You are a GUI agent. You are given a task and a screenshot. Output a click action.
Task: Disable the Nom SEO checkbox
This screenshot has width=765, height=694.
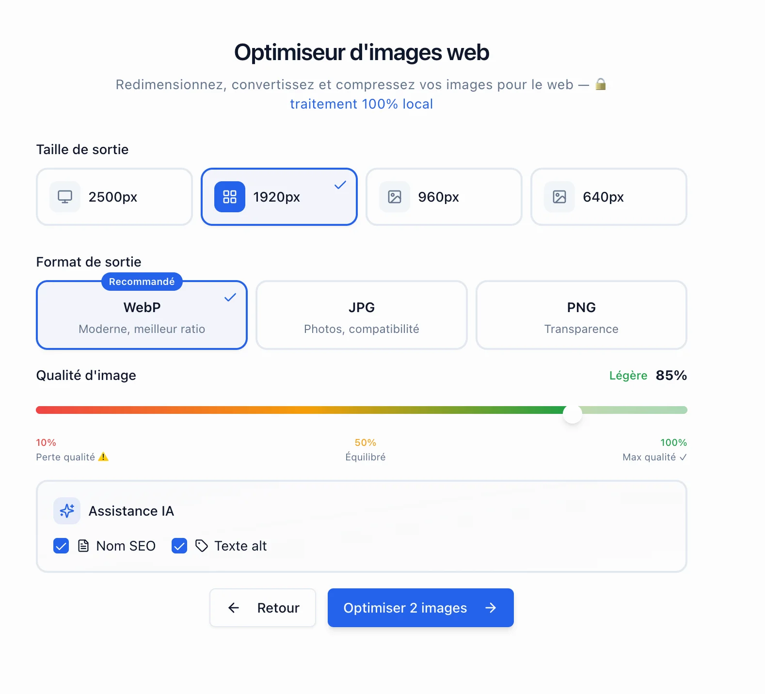(61, 546)
